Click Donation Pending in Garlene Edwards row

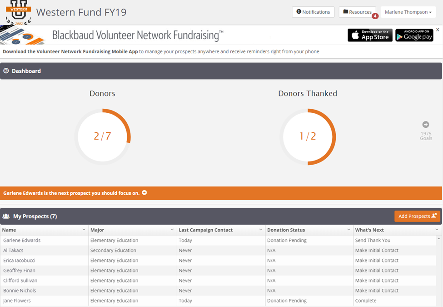[287, 240]
